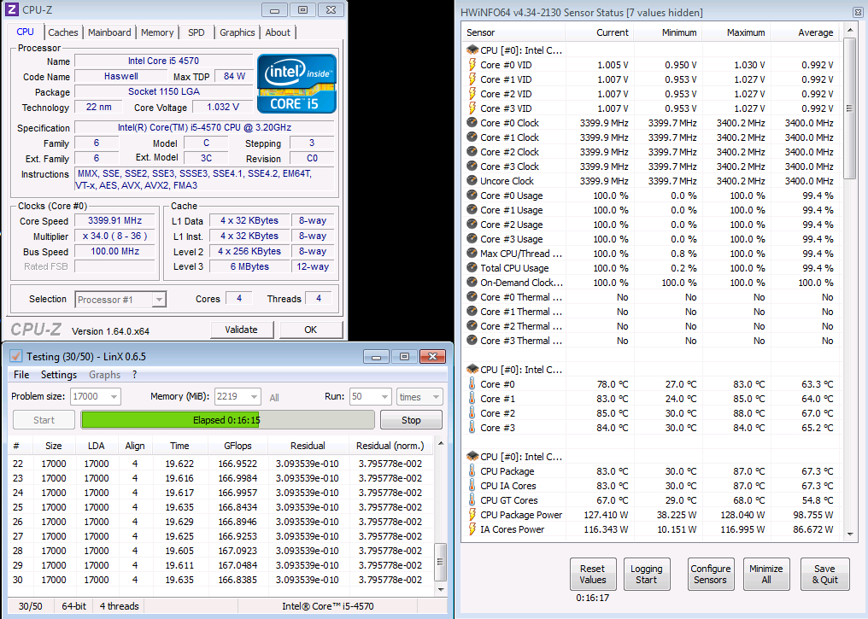868x619 pixels.
Task: Click Logging Start in HWiNFO64
Action: pos(647,575)
